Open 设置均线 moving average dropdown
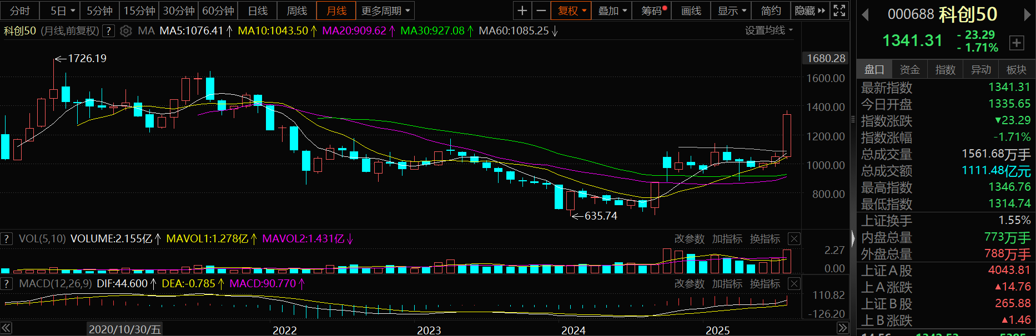The image size is (1036, 336). point(768,30)
